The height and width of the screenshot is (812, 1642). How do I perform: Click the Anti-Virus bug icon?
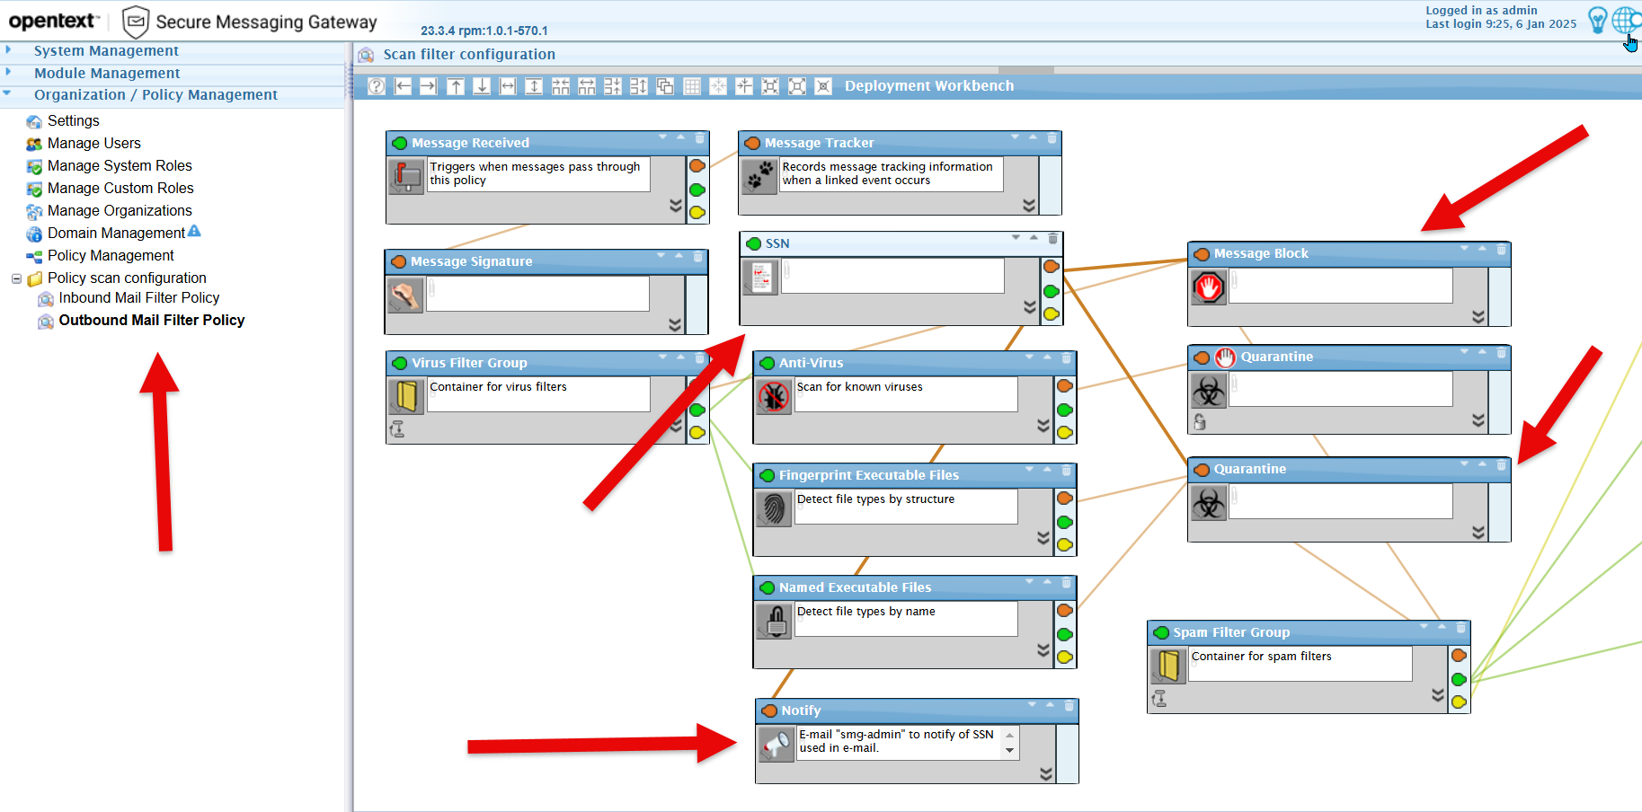tap(773, 396)
